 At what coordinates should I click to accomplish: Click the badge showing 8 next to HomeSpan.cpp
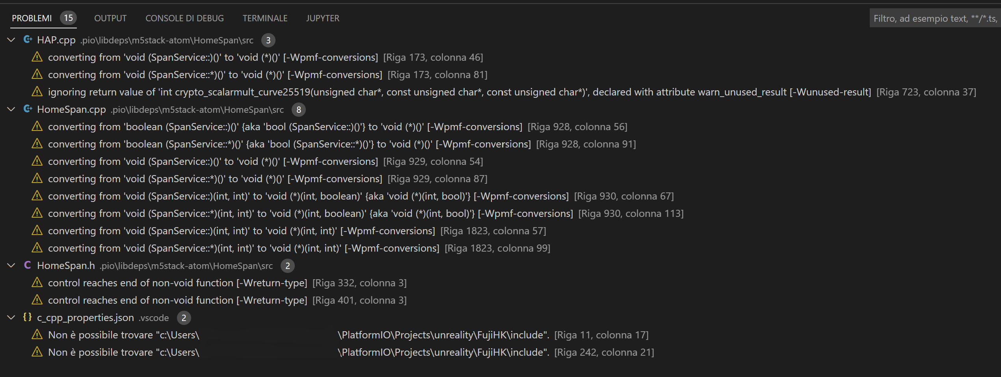coord(298,109)
